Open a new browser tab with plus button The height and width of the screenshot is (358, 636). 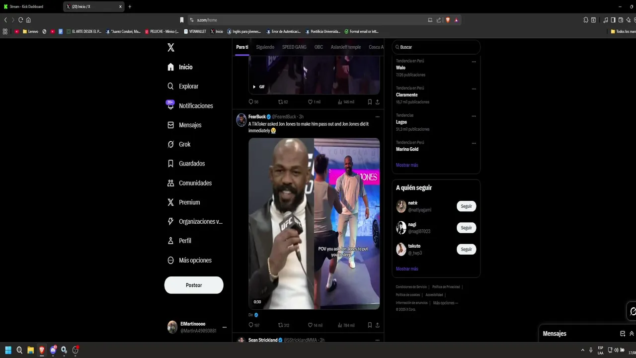pyautogui.click(x=130, y=6)
